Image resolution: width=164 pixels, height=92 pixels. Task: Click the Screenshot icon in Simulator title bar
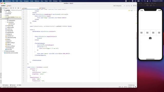click(x=148, y=5)
